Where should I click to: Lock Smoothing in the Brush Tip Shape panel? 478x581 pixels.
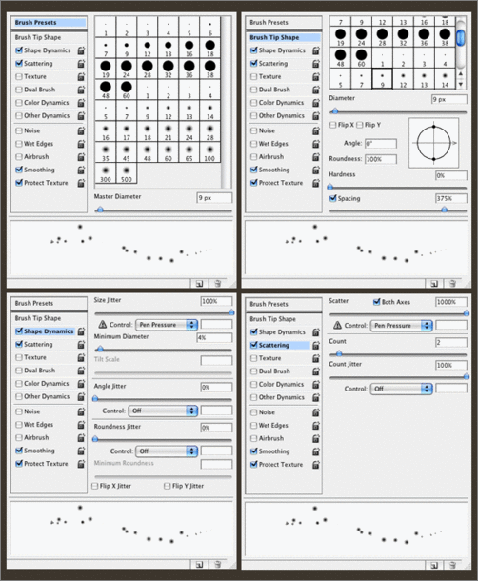point(316,170)
